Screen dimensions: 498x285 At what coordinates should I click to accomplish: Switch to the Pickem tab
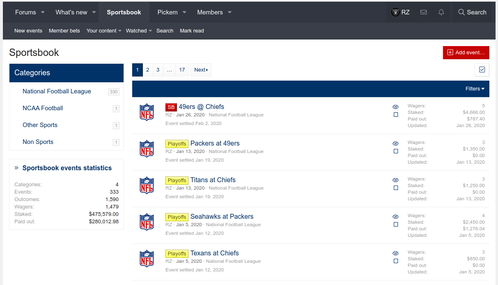coord(168,12)
